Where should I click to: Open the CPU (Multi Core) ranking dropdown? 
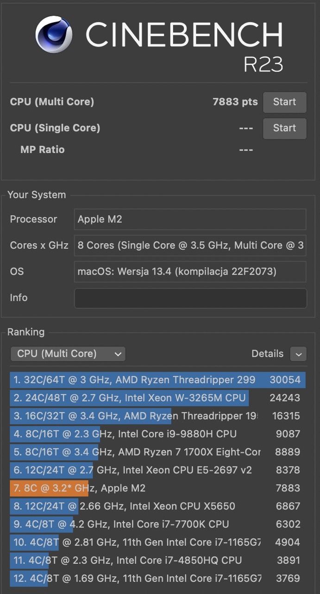pyautogui.click(x=68, y=354)
